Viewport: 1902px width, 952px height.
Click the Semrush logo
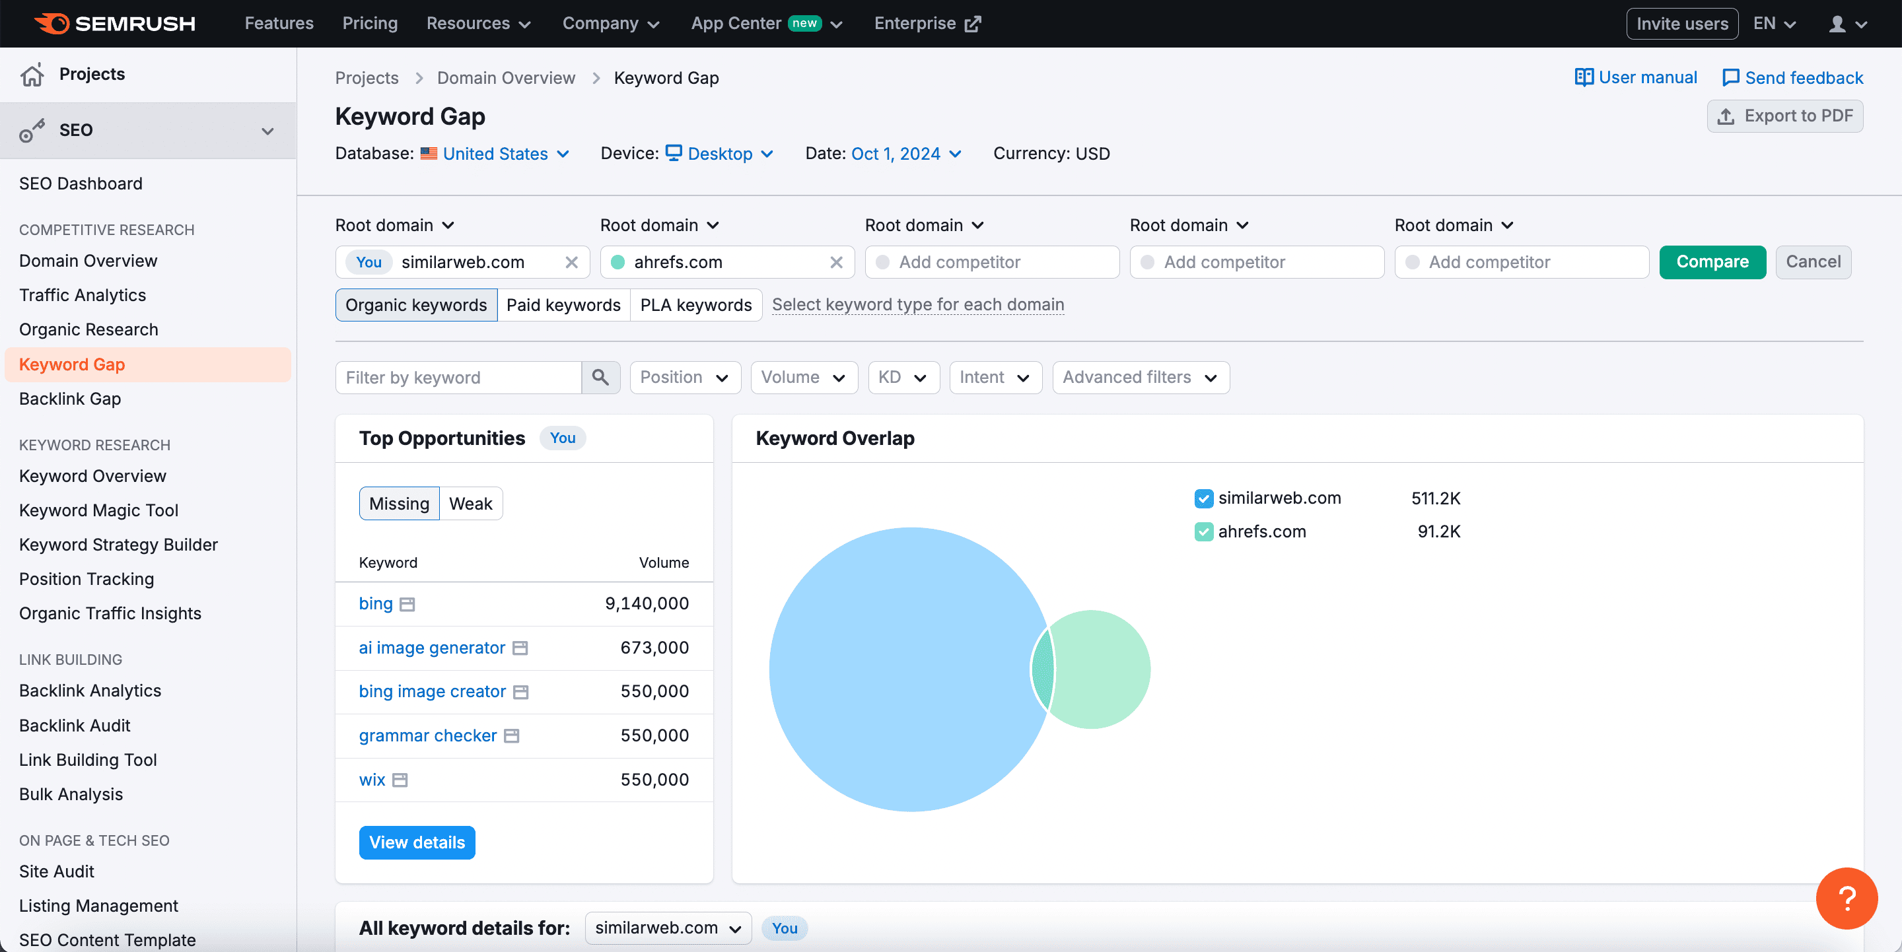(115, 24)
